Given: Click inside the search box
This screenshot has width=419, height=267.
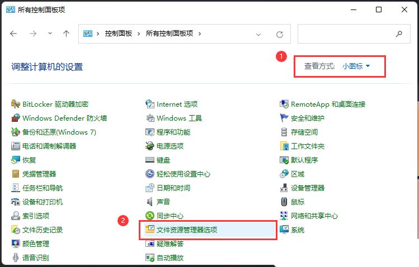Looking at the screenshot, I should [x=354, y=34].
